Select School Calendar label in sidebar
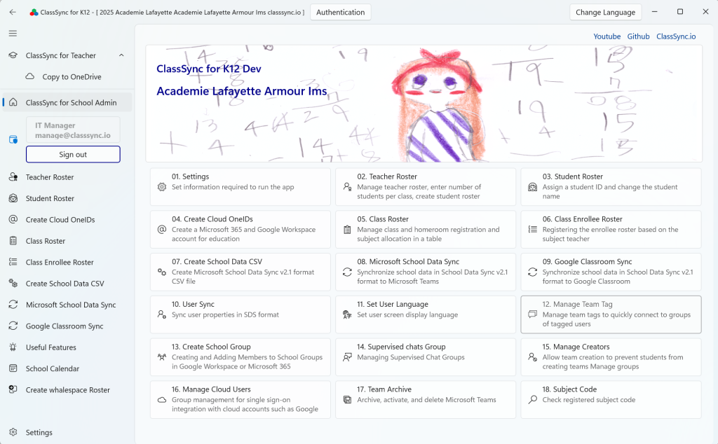 click(52, 368)
